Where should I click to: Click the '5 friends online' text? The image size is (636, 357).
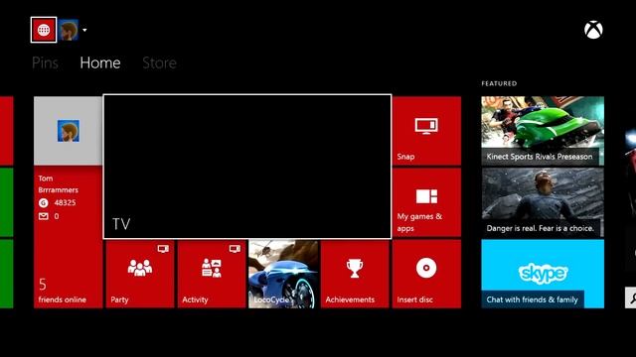click(x=62, y=291)
